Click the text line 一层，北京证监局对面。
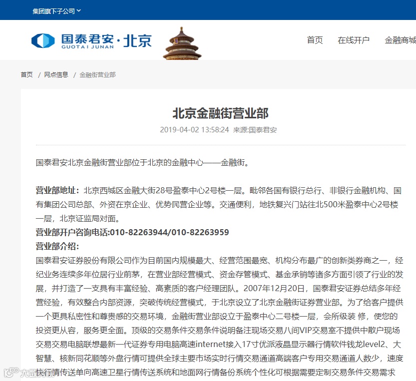The image size is (416, 381). [78, 218]
